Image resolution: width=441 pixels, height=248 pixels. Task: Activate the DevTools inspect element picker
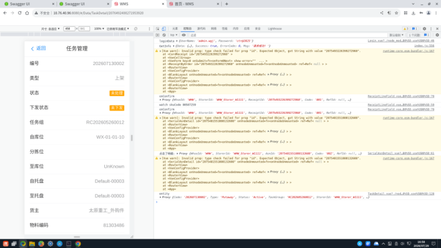tap(157, 29)
